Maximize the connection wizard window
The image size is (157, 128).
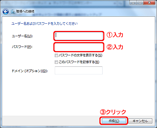140,3
